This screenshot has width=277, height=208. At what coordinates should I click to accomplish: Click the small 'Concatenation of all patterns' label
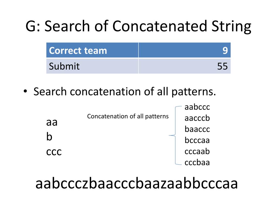pyautogui.click(x=128, y=116)
